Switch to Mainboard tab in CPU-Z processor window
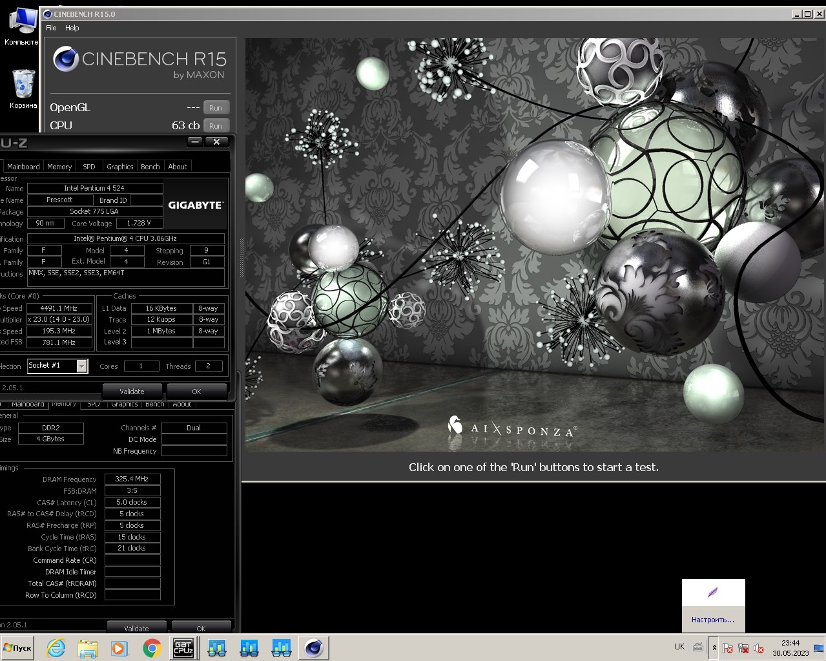The width and height of the screenshot is (826, 661). pos(23,167)
